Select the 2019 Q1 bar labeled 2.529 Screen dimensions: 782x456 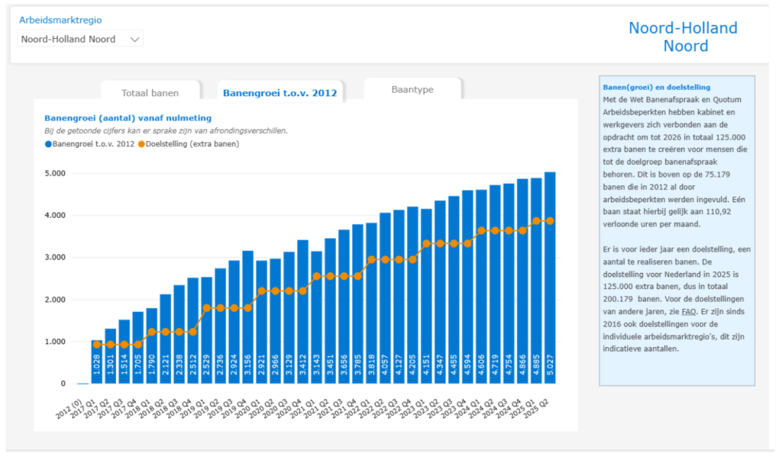(x=207, y=336)
